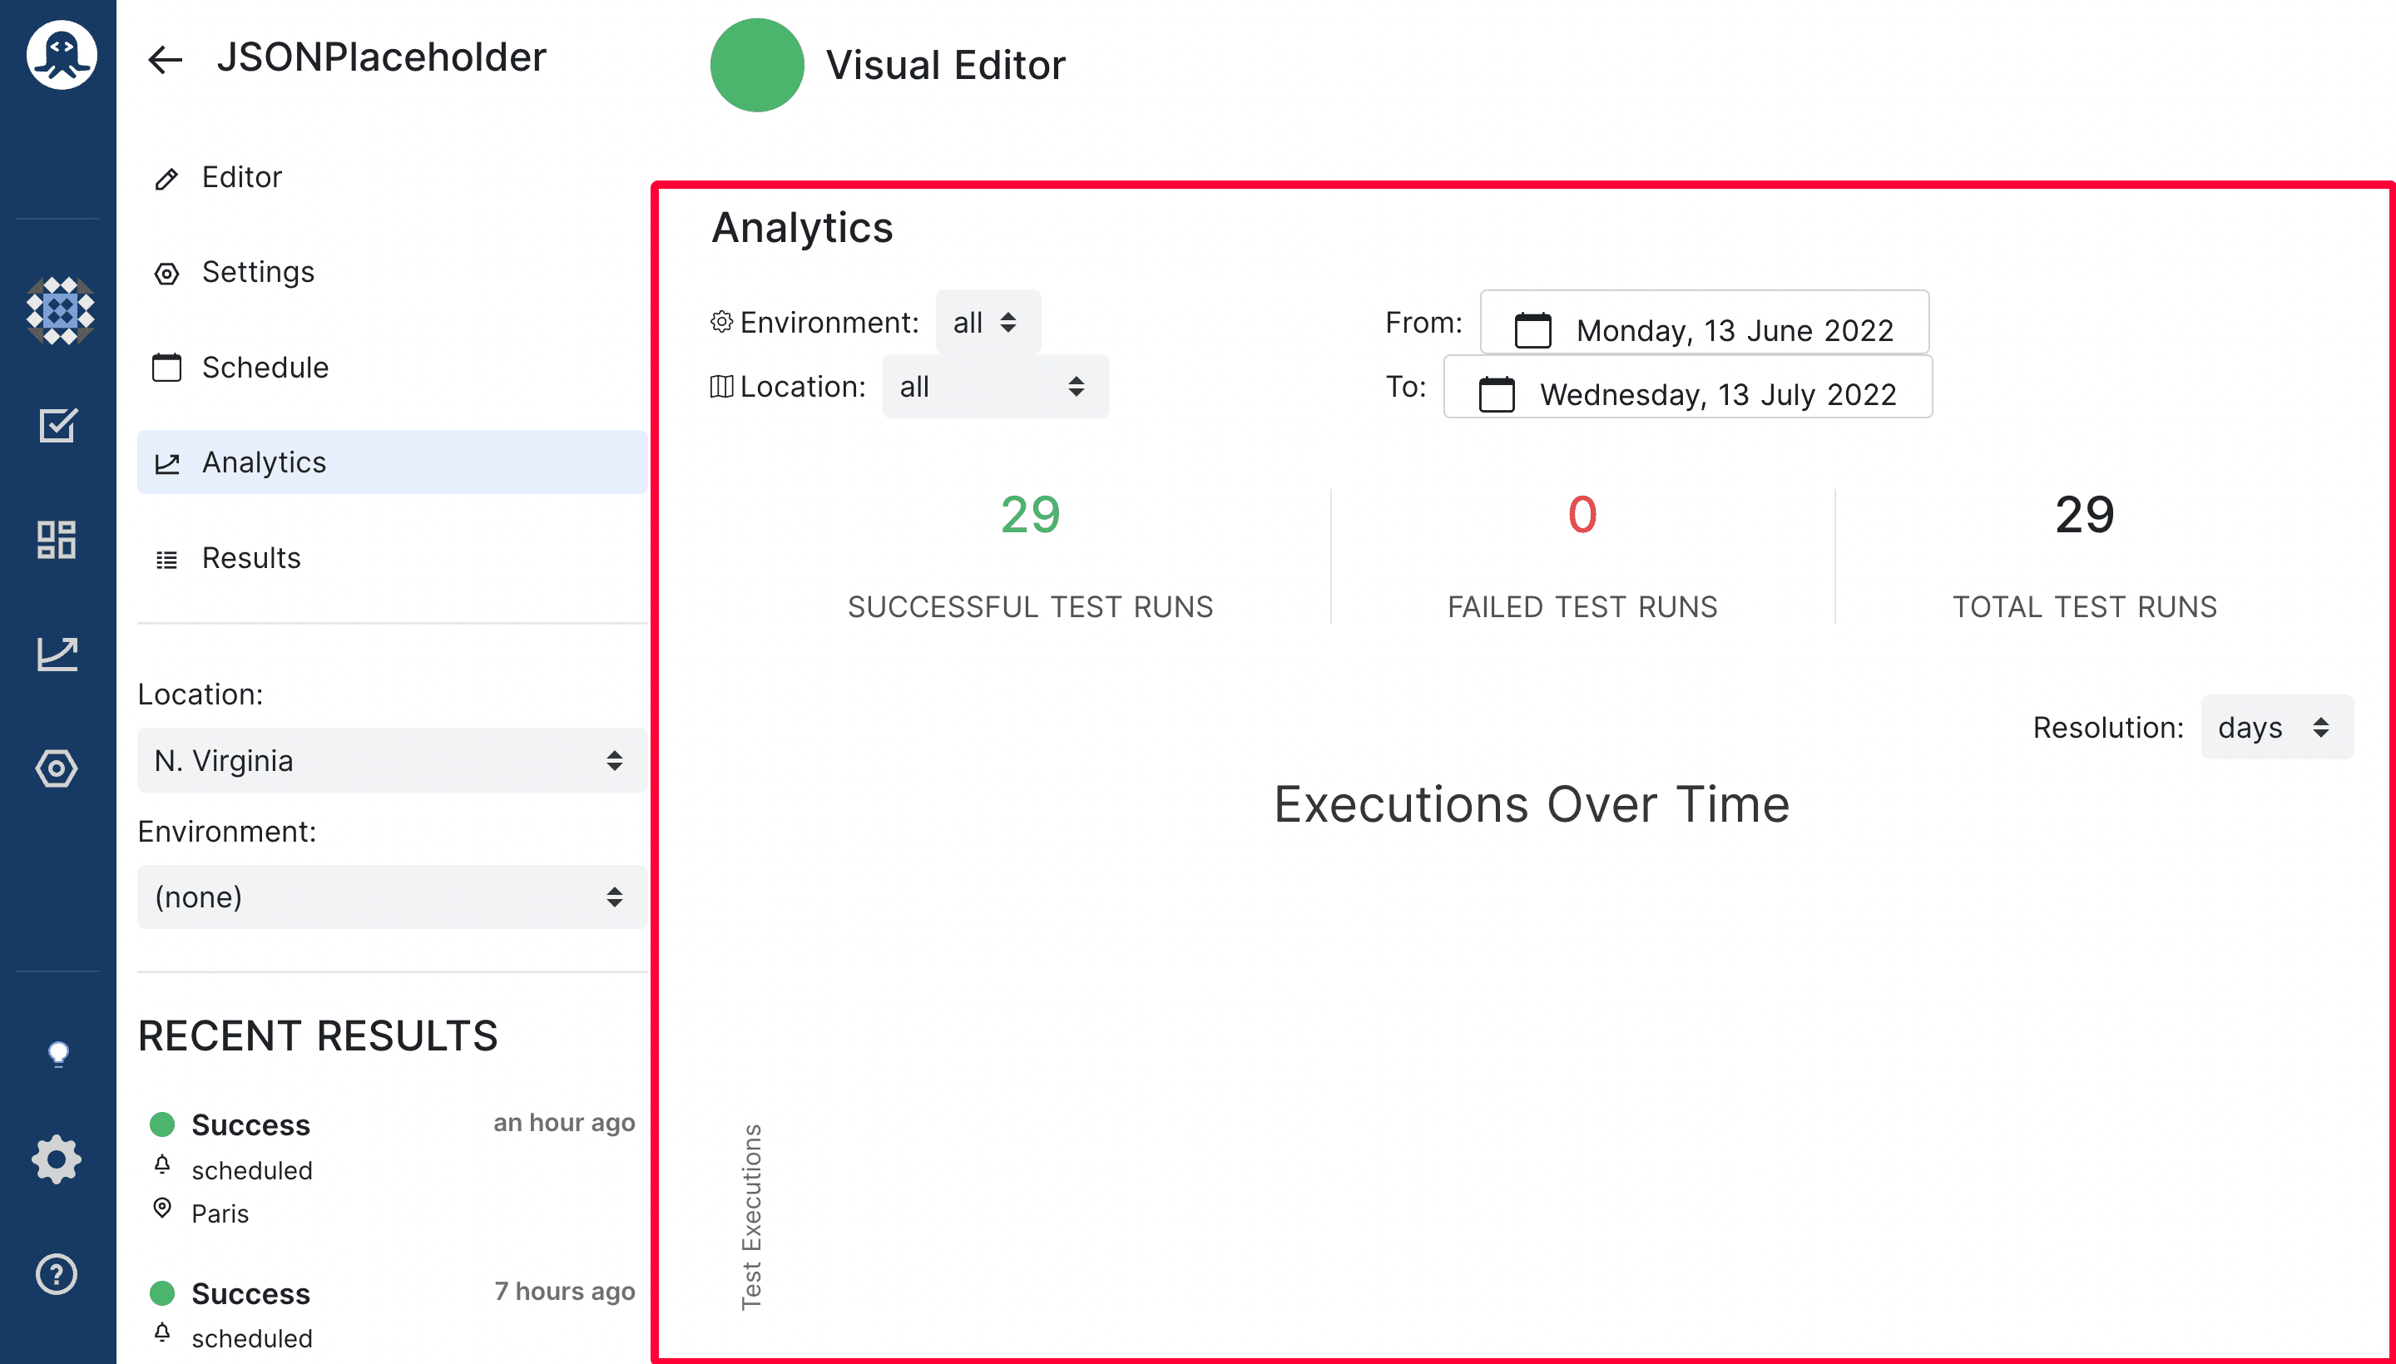Open the (none) environment dropdown

[x=393, y=897]
